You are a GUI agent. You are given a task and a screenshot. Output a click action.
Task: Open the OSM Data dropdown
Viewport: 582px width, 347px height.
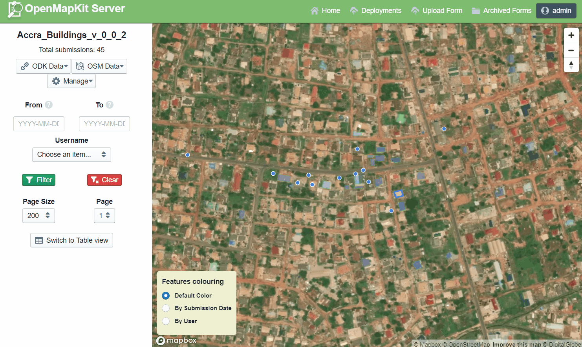pyautogui.click(x=99, y=66)
